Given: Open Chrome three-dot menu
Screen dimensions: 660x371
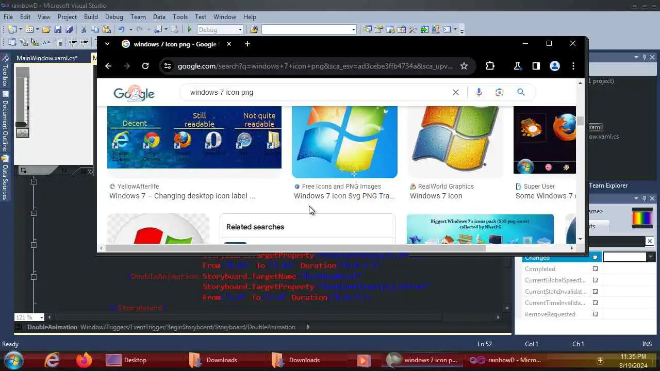Looking at the screenshot, I should click(573, 66).
